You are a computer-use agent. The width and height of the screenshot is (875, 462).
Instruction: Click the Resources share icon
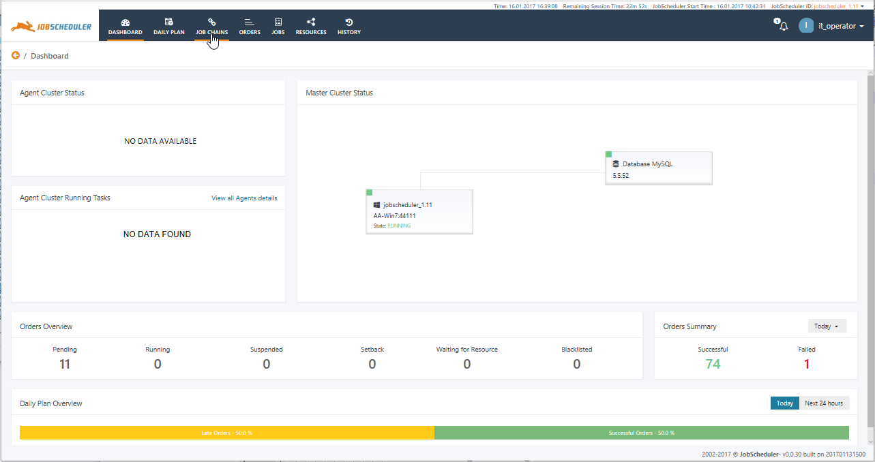coord(311,22)
